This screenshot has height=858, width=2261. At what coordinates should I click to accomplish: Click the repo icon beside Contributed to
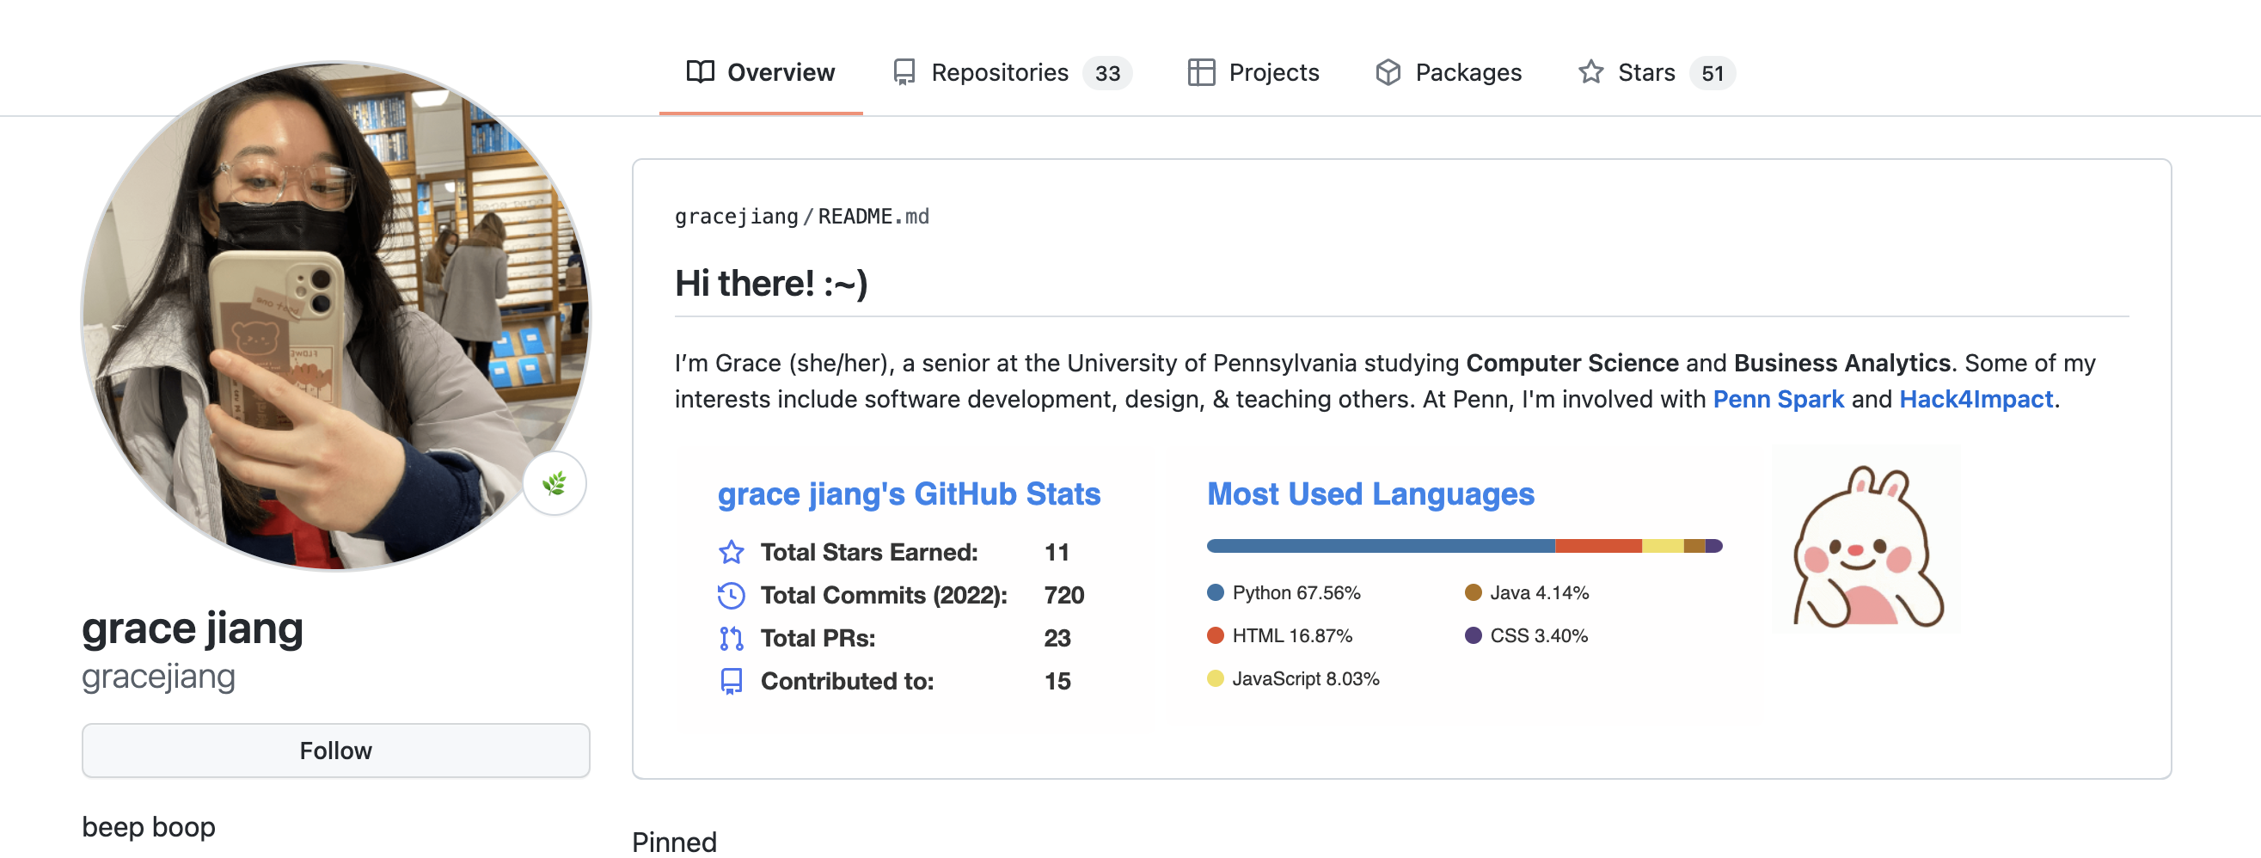tap(730, 681)
